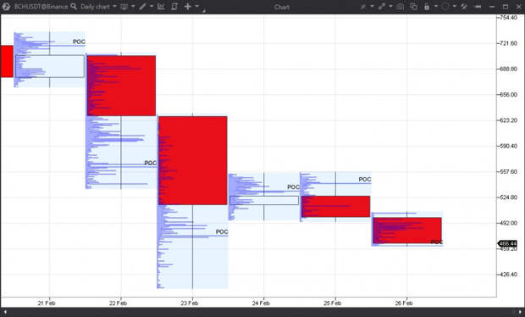Viewport: 525px width, 317px height.
Task: Click the chart template page icon
Action: pyautogui.click(x=174, y=7)
